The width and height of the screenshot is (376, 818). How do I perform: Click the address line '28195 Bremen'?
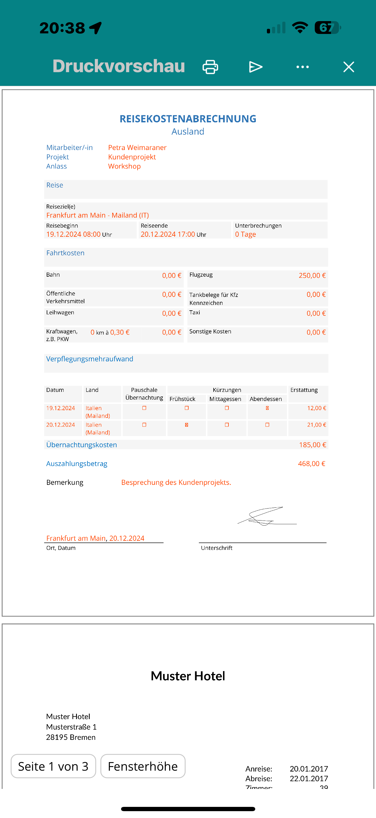coord(71,737)
